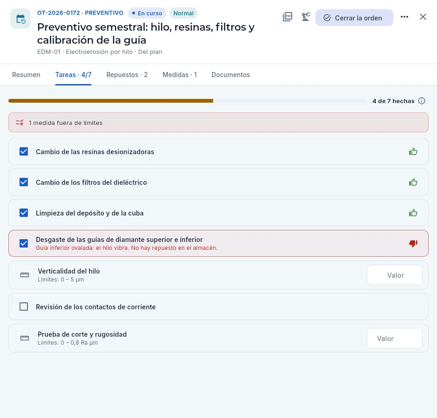Click the robot arm machine icon
Screen dimensions: 437x418
306,17
